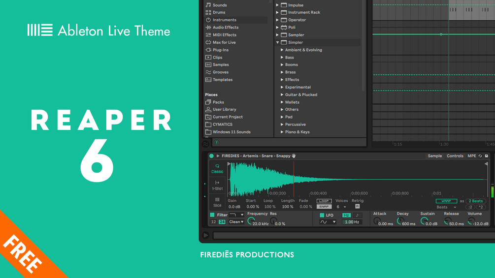Image resolution: width=495 pixels, height=278 pixels.
Task: Switch LFO to tempo-synced note mode
Action: click(x=358, y=216)
